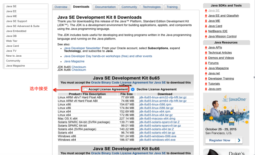Click arrow icon beside Developer Training
255x155 pixels.
pos(206,79)
